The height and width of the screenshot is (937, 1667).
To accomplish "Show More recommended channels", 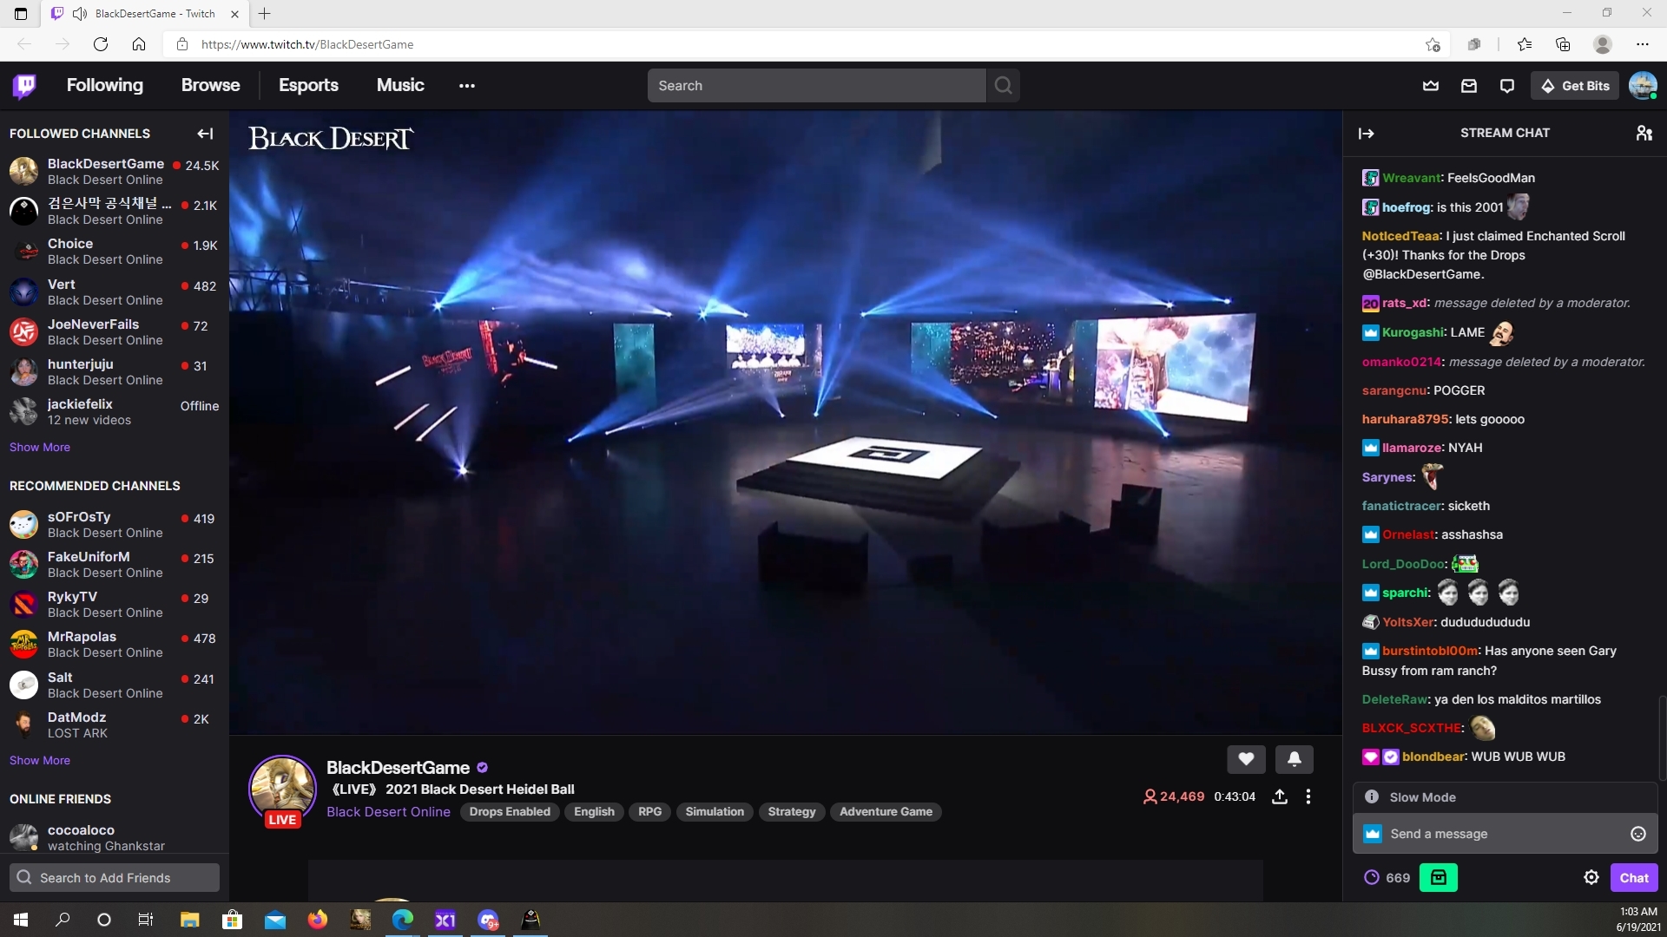I will tap(40, 760).
